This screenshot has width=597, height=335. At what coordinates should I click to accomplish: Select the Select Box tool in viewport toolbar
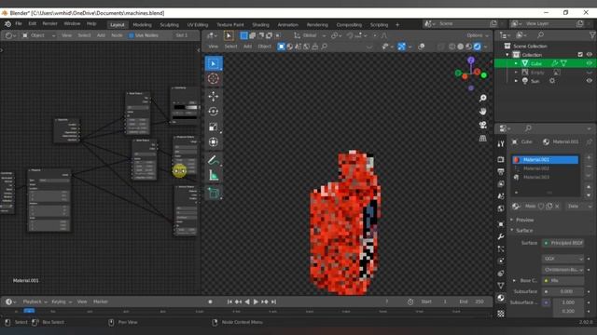pos(214,63)
